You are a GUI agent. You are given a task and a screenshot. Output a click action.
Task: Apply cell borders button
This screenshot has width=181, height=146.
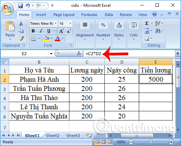pyautogui.click(x=33, y=38)
